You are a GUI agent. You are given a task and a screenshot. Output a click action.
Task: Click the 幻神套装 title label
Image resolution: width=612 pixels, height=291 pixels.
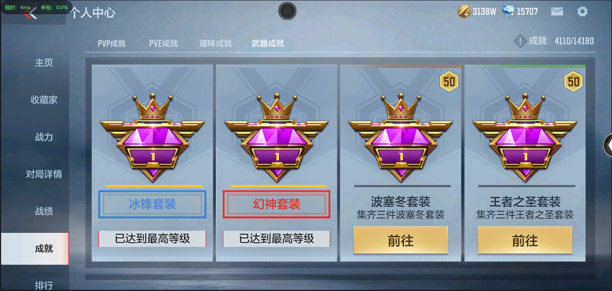coord(277,204)
